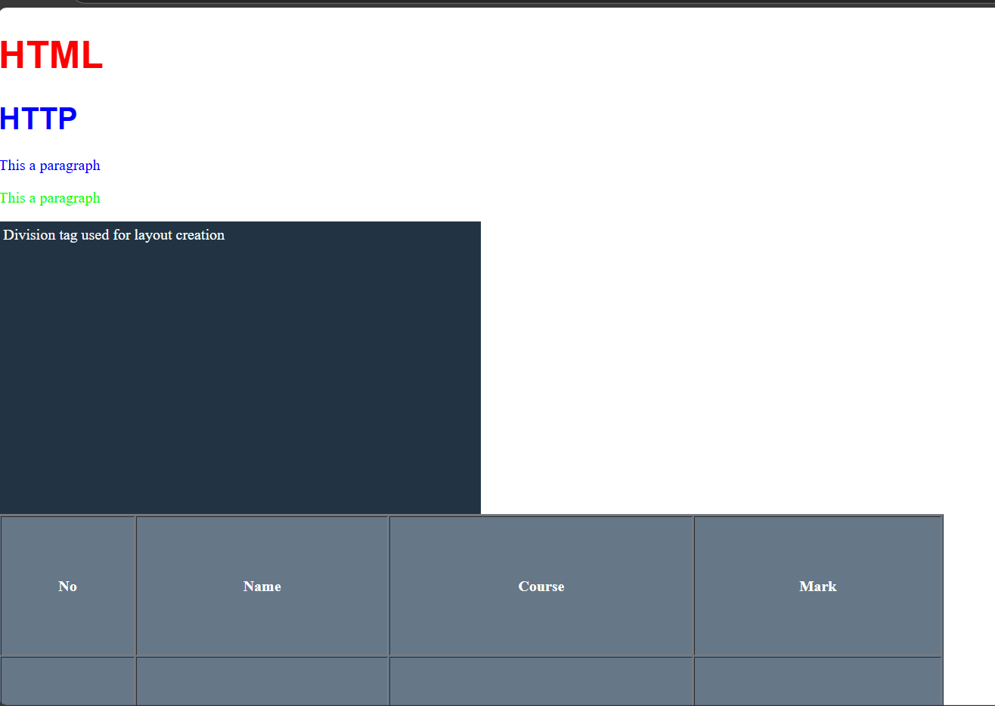Click the blue 'This a paragraph' text
Image resolution: width=995 pixels, height=706 pixels.
tap(50, 166)
